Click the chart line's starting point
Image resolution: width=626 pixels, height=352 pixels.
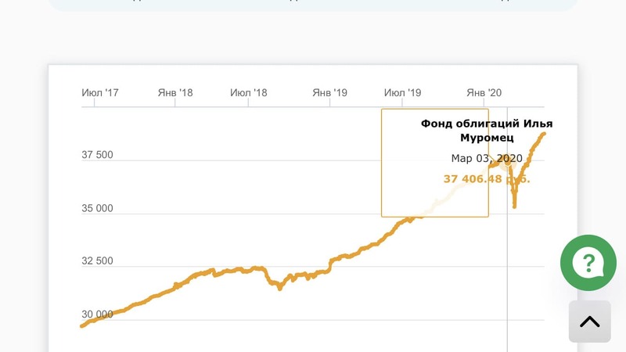[82, 325]
